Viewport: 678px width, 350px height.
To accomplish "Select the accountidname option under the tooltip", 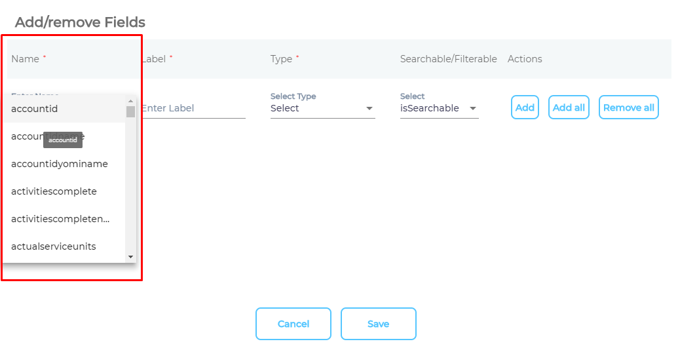I will tap(26, 137).
